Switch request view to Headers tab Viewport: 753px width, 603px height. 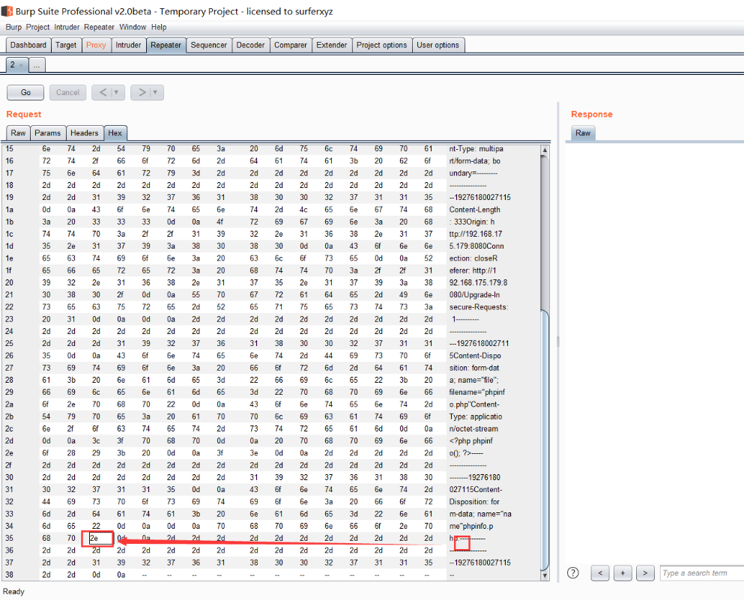(85, 133)
